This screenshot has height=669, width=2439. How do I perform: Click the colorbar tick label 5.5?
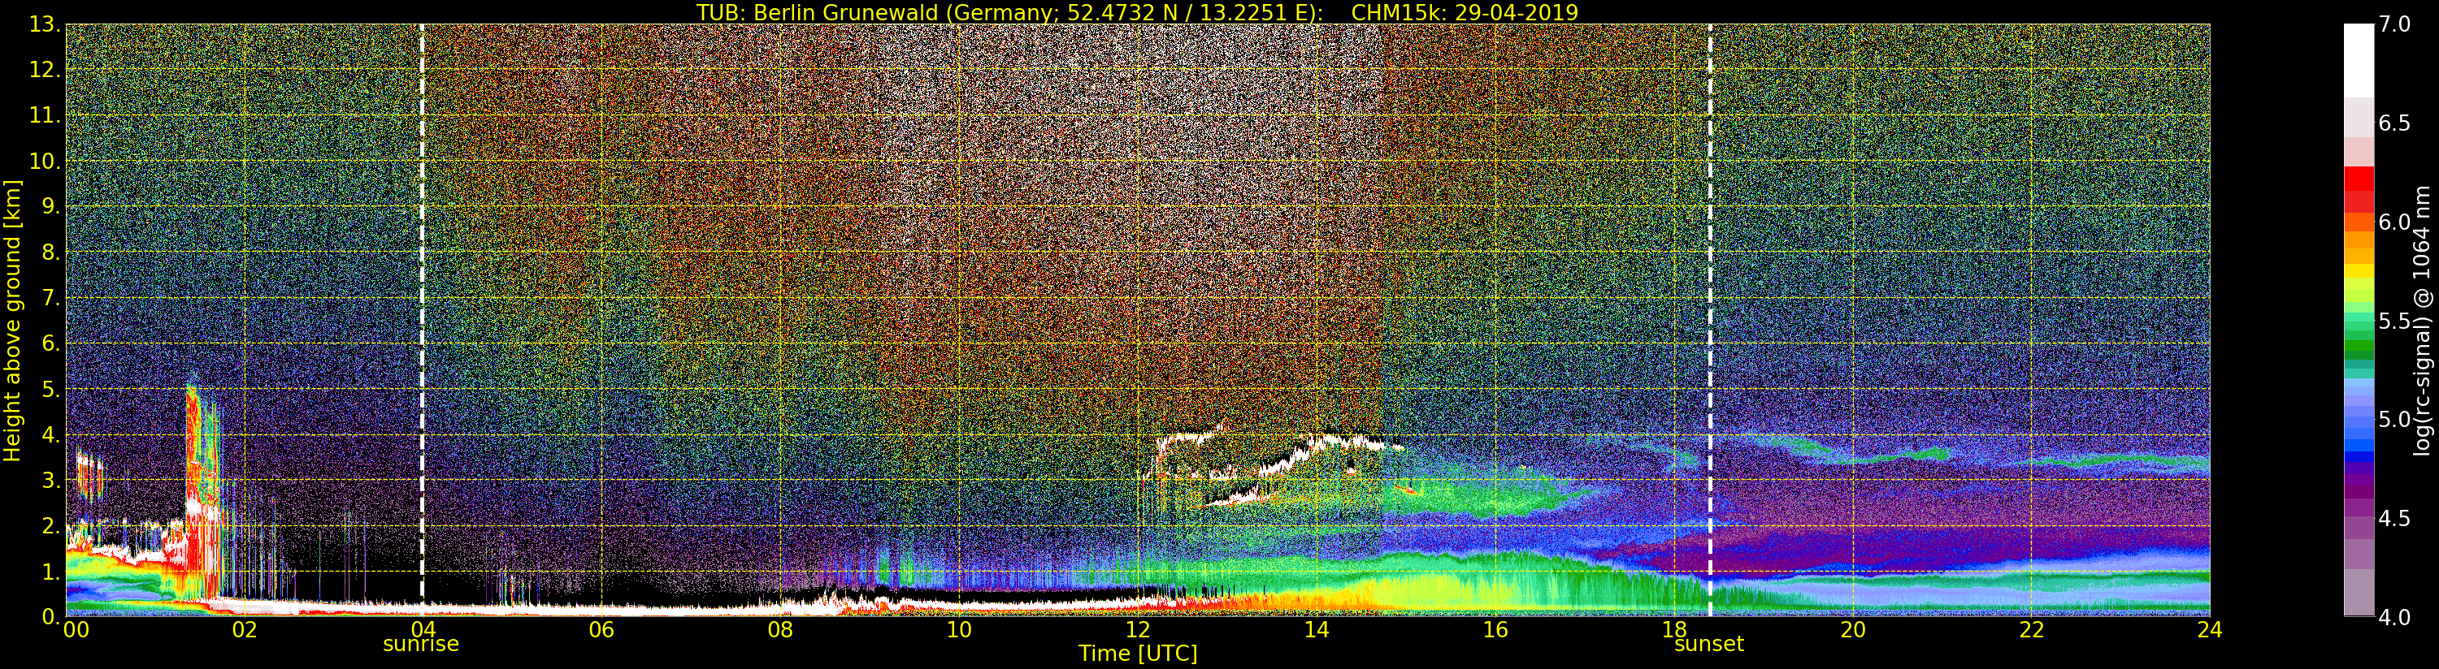tap(2394, 321)
